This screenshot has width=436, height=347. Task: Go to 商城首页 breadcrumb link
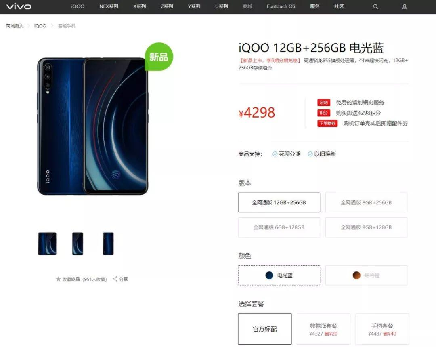15,26
